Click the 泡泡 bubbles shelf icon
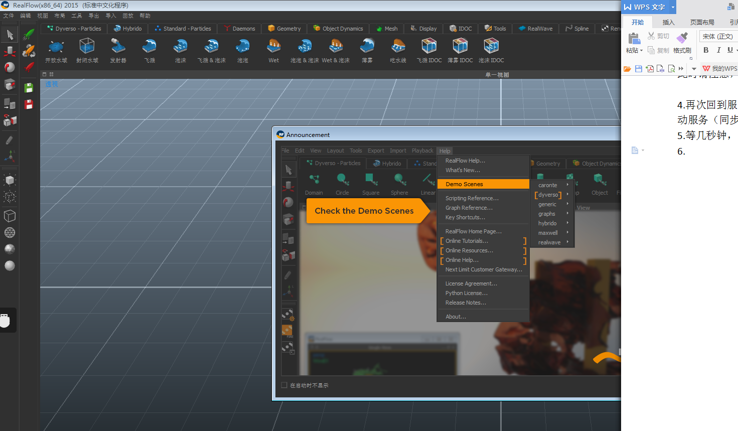Image resolution: width=738 pixels, height=431 pixels. 243,50
